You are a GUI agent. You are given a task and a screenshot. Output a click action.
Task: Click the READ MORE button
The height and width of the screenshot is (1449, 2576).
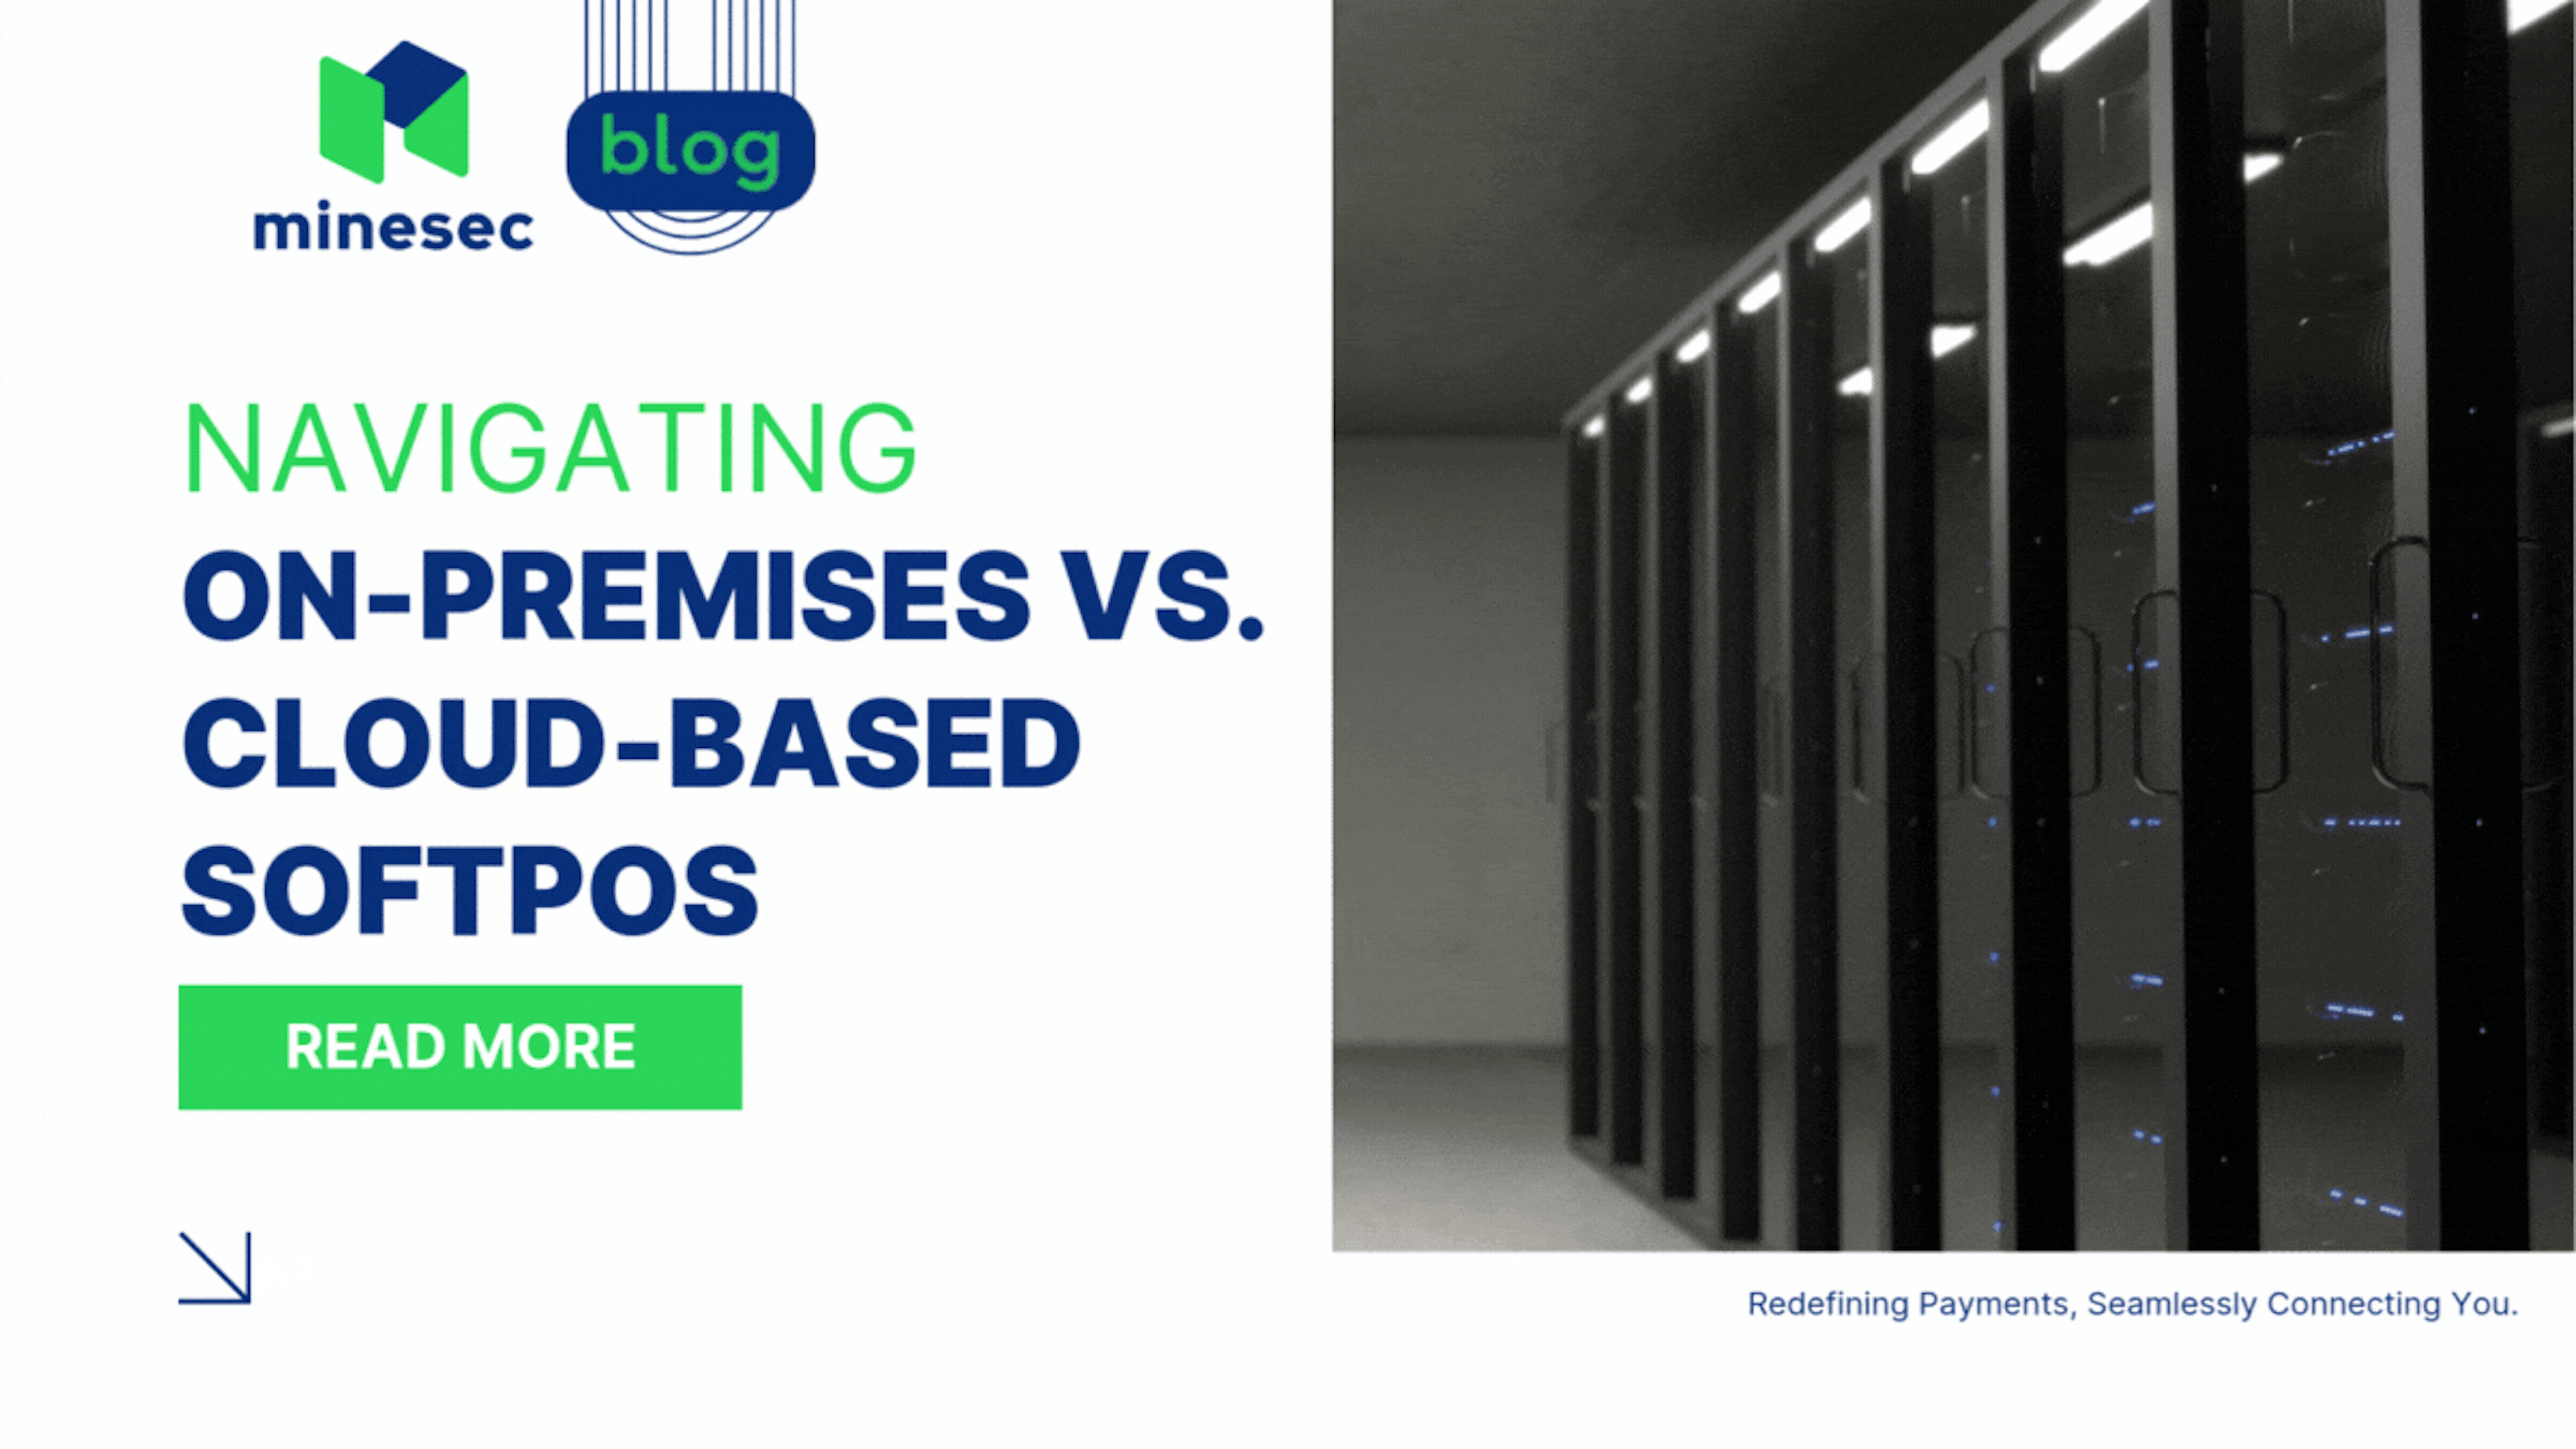tap(460, 1047)
